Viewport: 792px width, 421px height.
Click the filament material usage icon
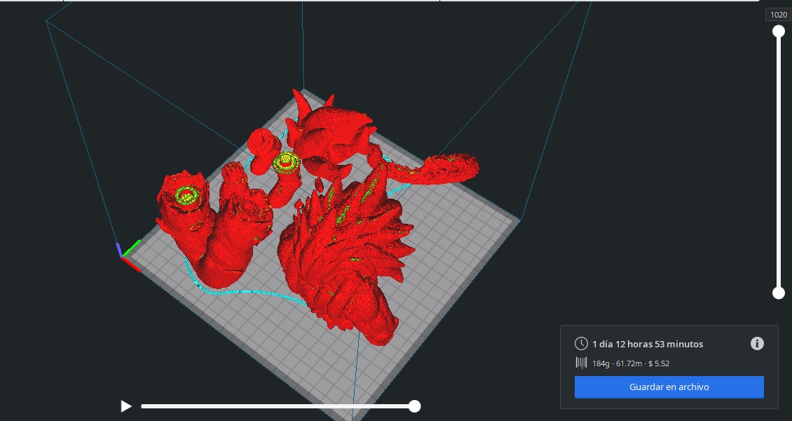tap(581, 363)
